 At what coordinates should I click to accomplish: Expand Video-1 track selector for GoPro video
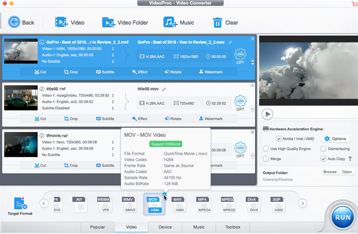click(113, 48)
